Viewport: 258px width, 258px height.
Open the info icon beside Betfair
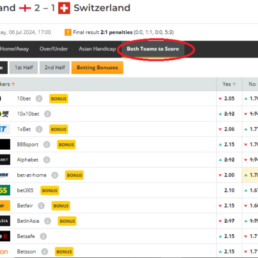click(x=41, y=206)
